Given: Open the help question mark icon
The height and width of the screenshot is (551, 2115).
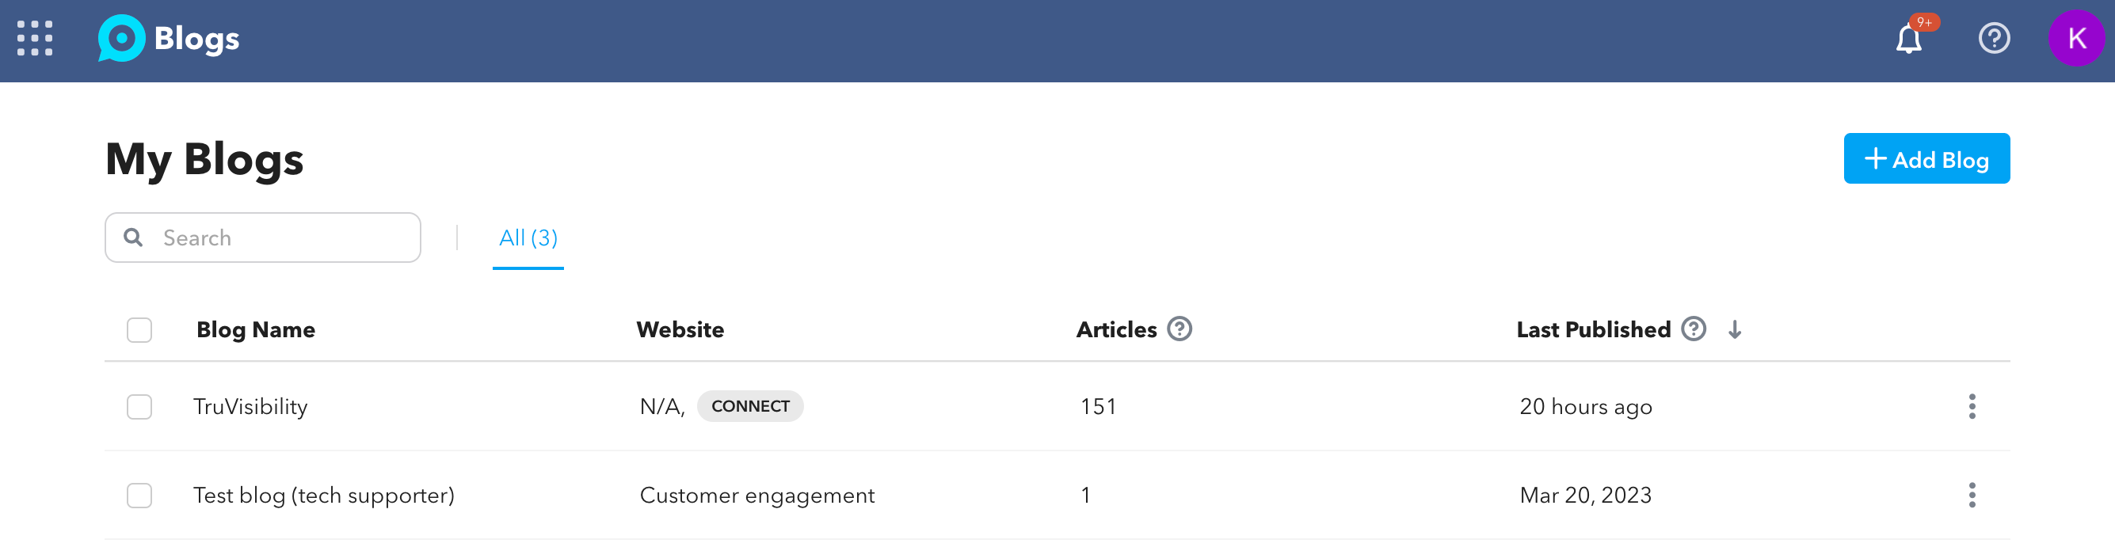Looking at the screenshot, I should tap(1994, 39).
